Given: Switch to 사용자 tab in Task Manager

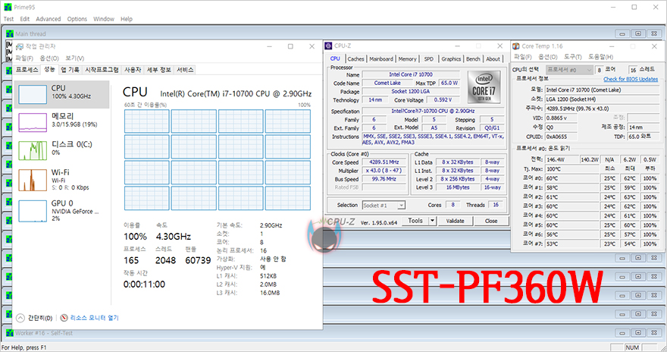Looking at the screenshot, I should 133,70.
